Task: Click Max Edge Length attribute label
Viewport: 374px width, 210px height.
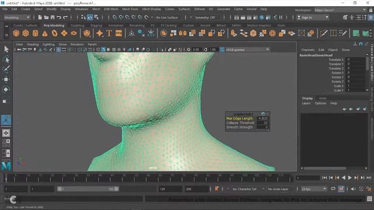Action: (x=239, y=118)
